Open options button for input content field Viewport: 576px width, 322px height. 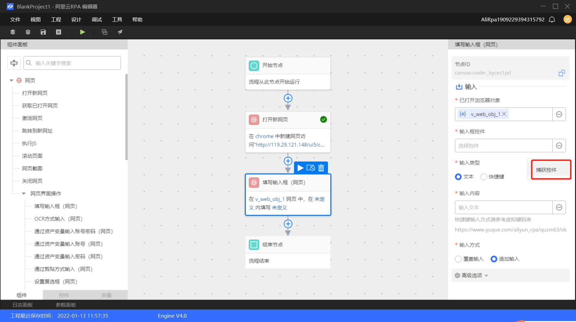click(x=559, y=208)
